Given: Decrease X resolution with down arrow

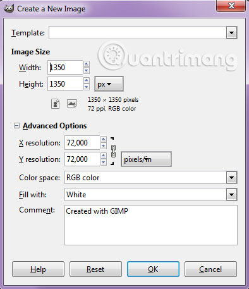Looking at the screenshot, I should pos(103,146).
